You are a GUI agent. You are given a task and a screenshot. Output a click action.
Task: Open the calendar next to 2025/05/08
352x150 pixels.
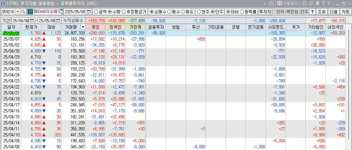[x=89, y=12]
